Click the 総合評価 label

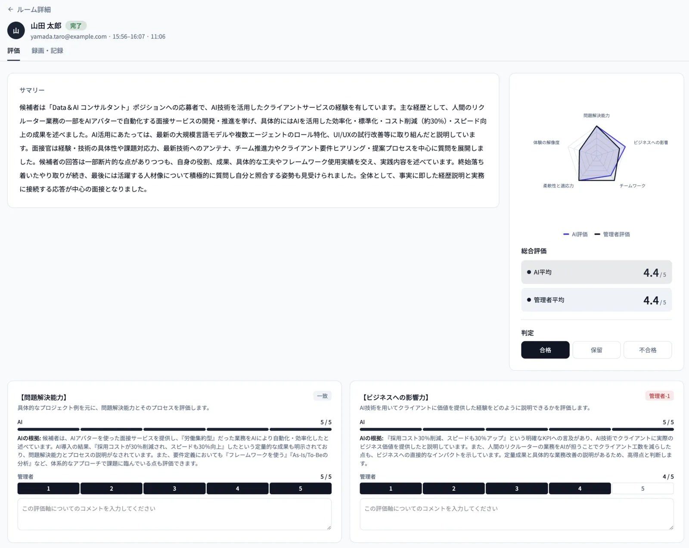click(x=534, y=251)
